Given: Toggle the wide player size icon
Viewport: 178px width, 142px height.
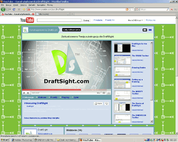Looking at the screenshot, I should point(104,93).
